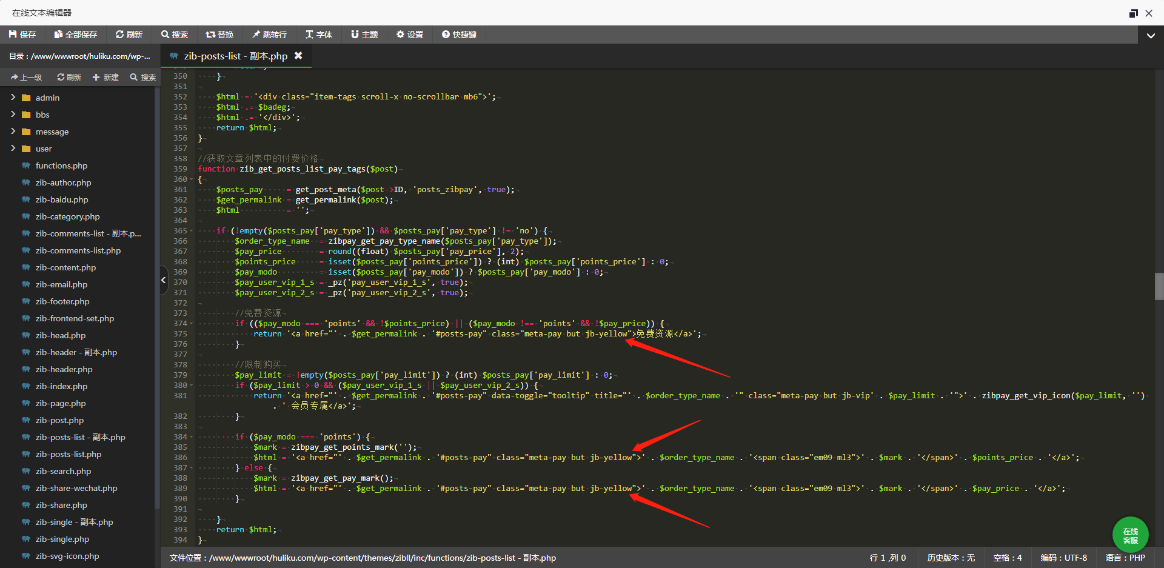Click the Refresh (刷新) toolbar button

point(129,35)
